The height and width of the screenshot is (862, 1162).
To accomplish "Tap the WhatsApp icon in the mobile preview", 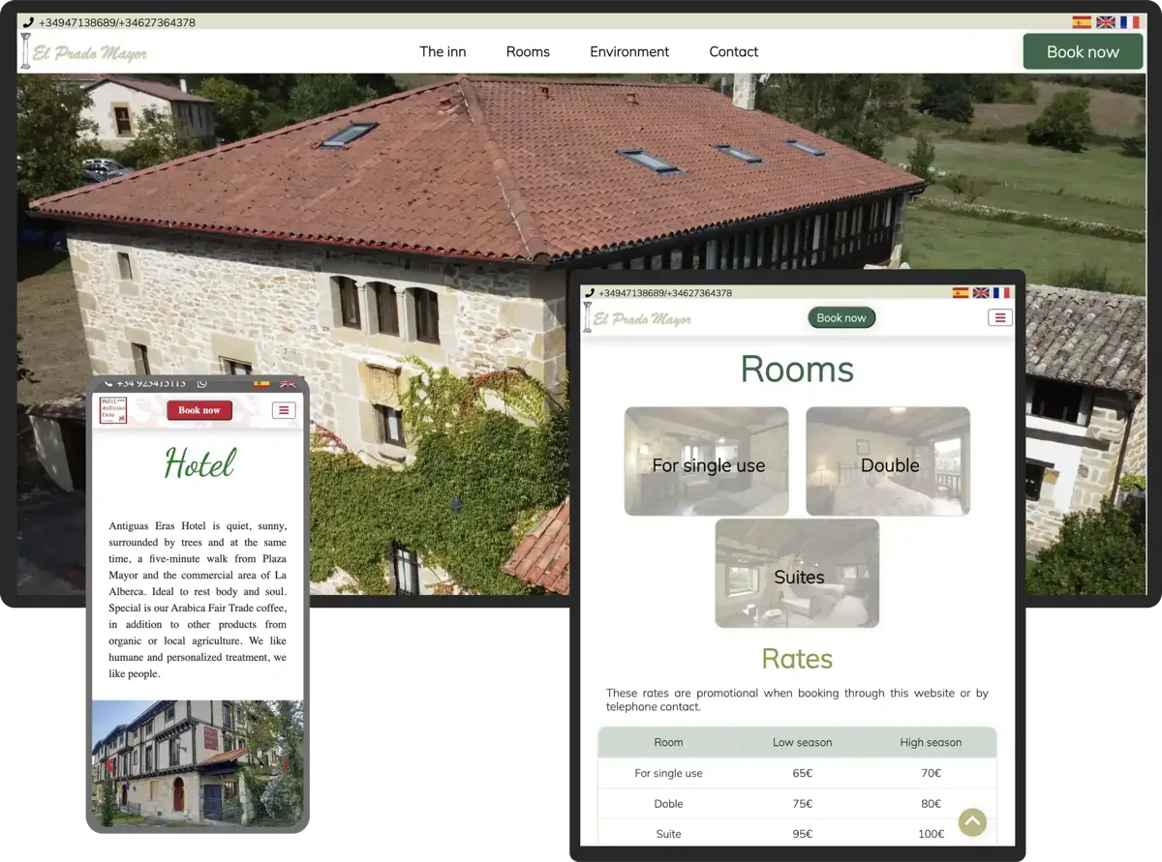I will coord(202,383).
